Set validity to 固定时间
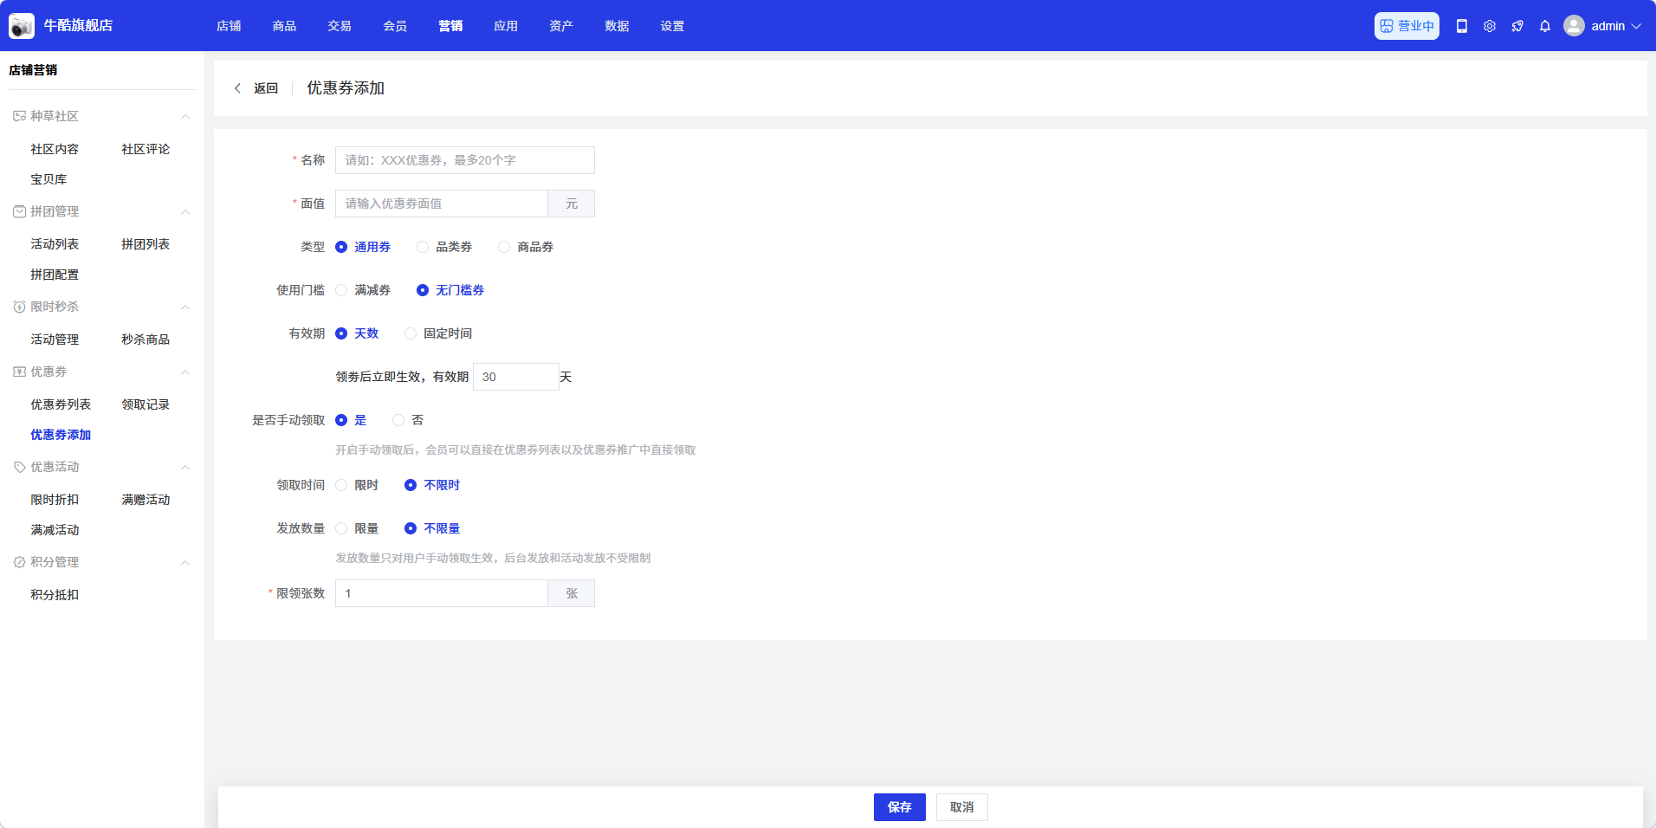 pos(438,333)
